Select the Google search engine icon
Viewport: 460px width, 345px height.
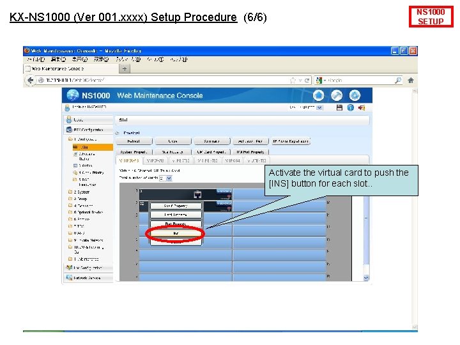[x=319, y=80]
